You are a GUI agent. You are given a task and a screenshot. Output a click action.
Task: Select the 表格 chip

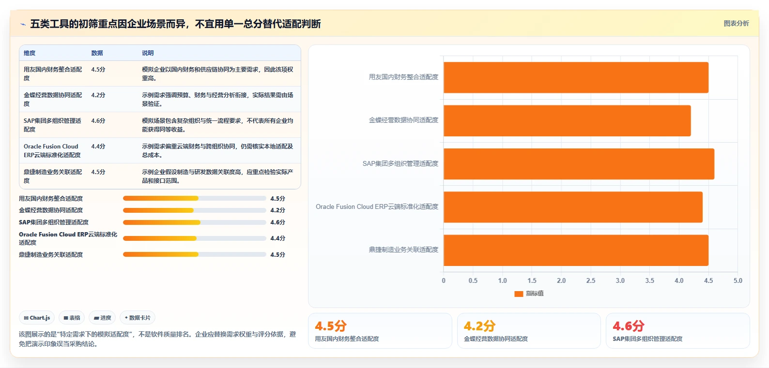click(72, 318)
